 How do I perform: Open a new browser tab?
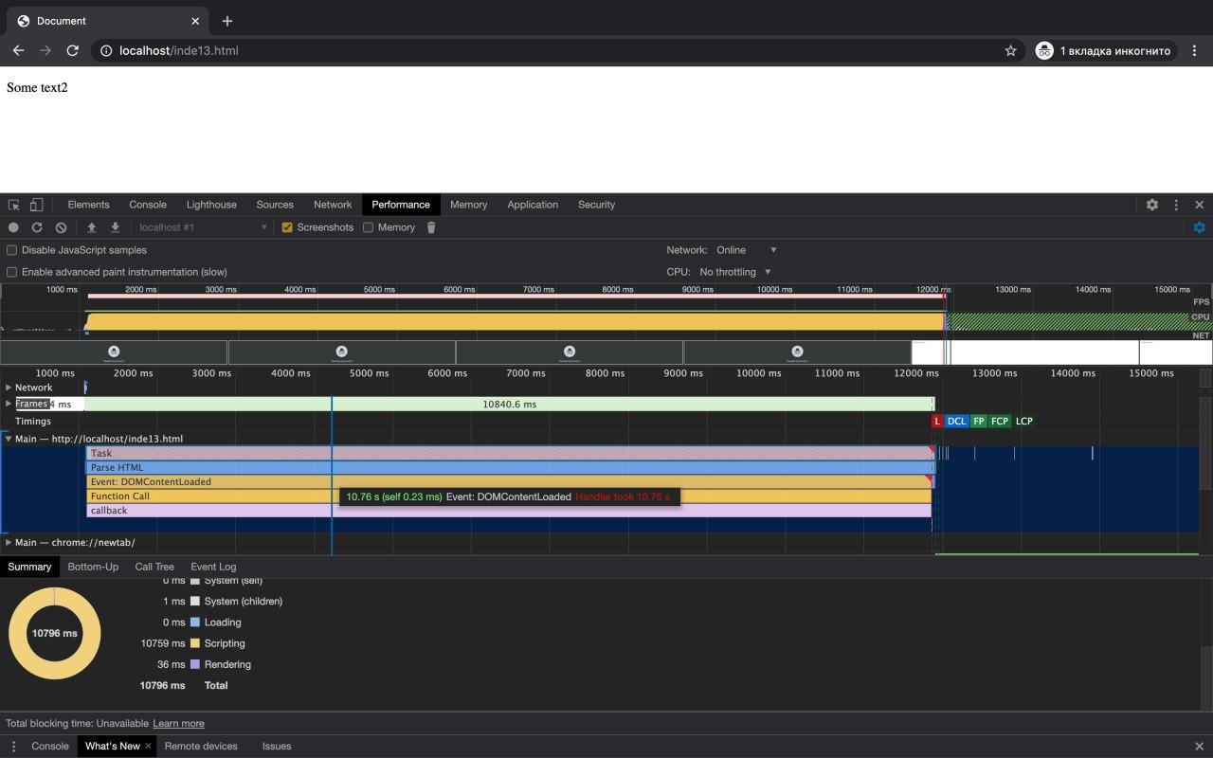pos(227,21)
